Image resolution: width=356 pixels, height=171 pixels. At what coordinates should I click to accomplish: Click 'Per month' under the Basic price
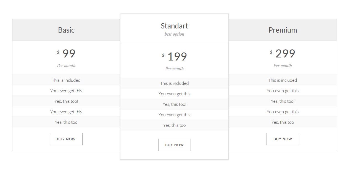coord(66,65)
